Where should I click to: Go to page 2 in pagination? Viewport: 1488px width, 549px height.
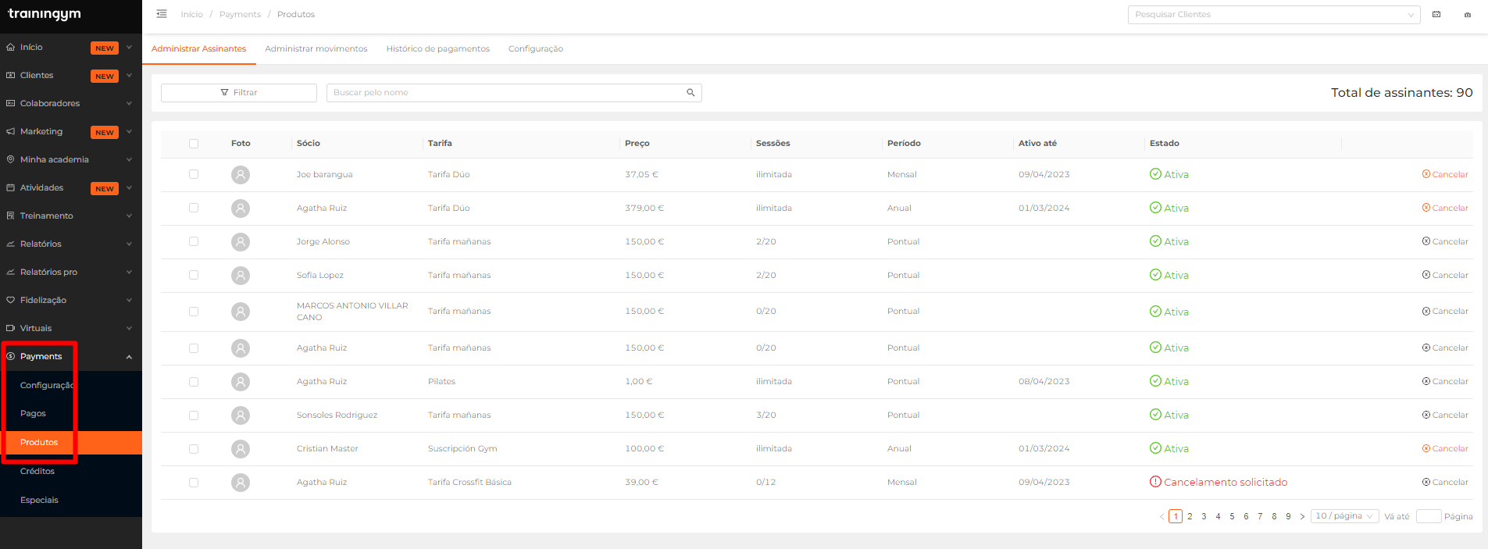(x=1190, y=516)
